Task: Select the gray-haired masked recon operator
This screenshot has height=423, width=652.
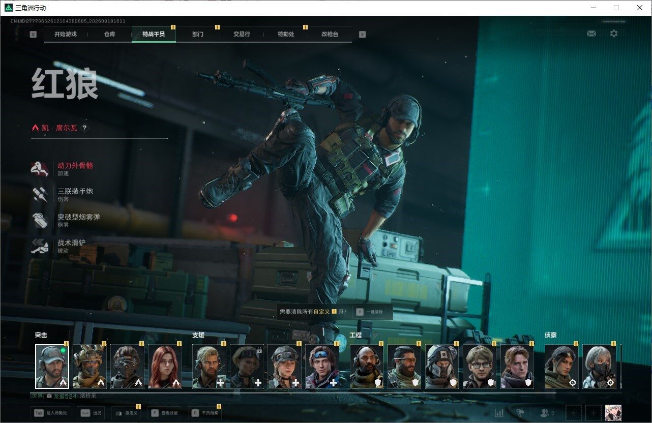Action: click(599, 367)
